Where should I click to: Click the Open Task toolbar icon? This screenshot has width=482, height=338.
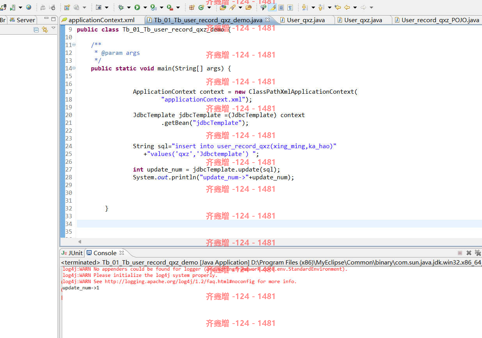(x=248, y=7)
